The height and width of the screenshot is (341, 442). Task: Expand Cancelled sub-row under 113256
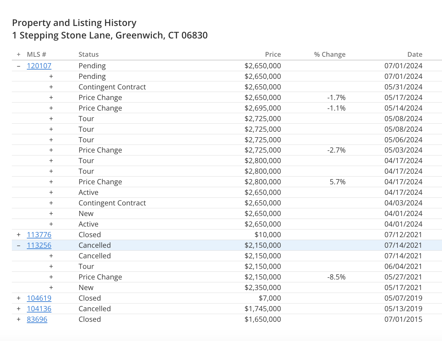[51, 256]
